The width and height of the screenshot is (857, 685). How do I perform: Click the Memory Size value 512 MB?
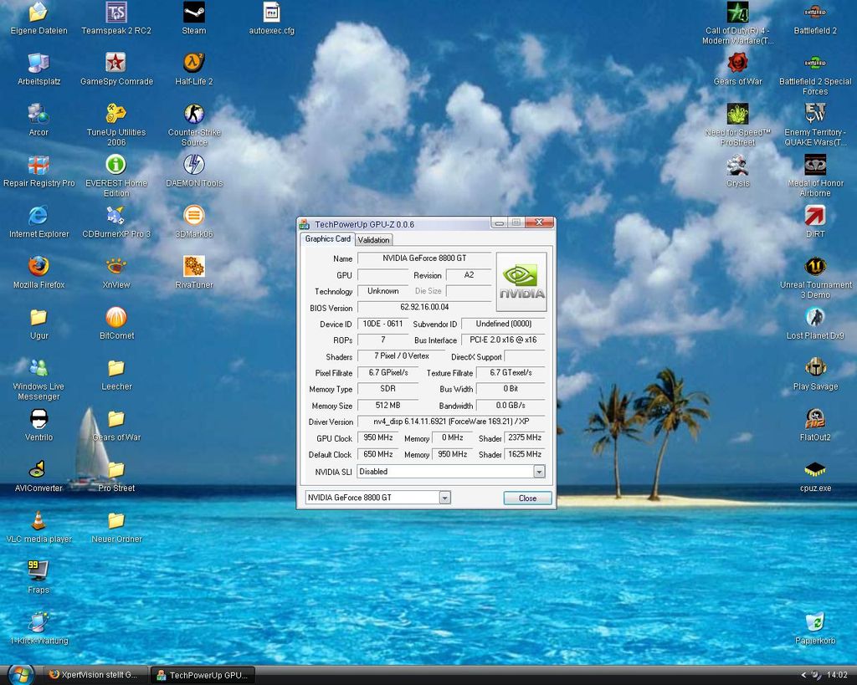point(387,406)
